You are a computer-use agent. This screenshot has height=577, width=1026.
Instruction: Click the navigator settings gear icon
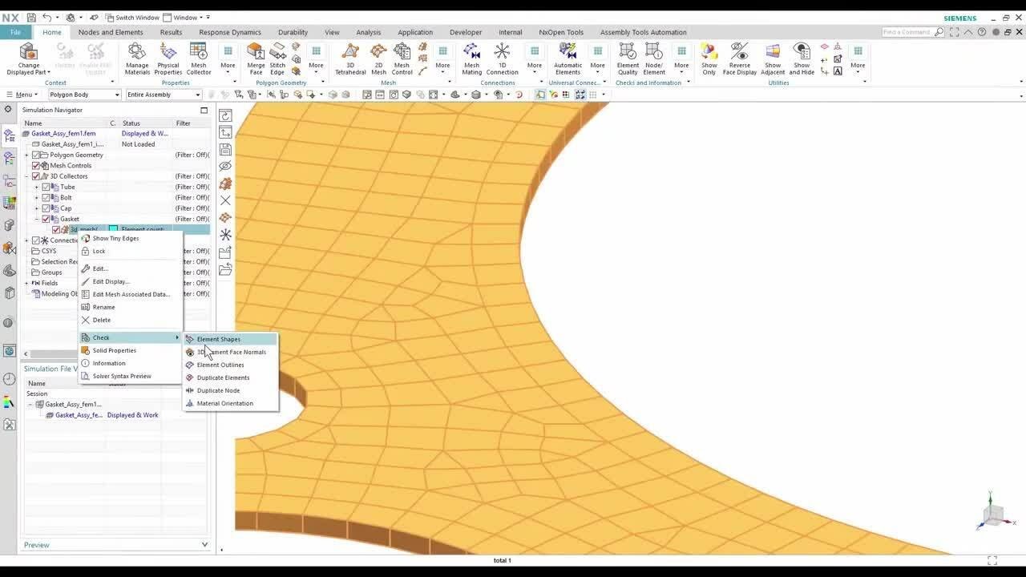click(x=8, y=110)
